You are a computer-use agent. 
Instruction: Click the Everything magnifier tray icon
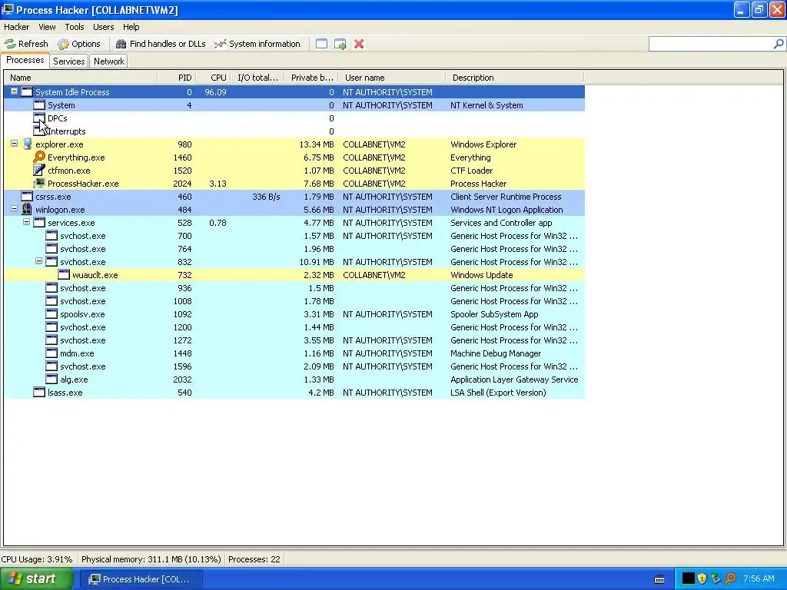[x=730, y=578]
